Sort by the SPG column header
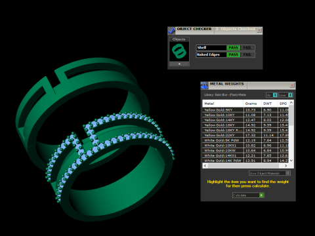315x236 pixels. click(x=283, y=104)
